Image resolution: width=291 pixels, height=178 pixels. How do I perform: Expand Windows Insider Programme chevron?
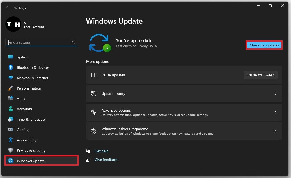tap(275, 131)
